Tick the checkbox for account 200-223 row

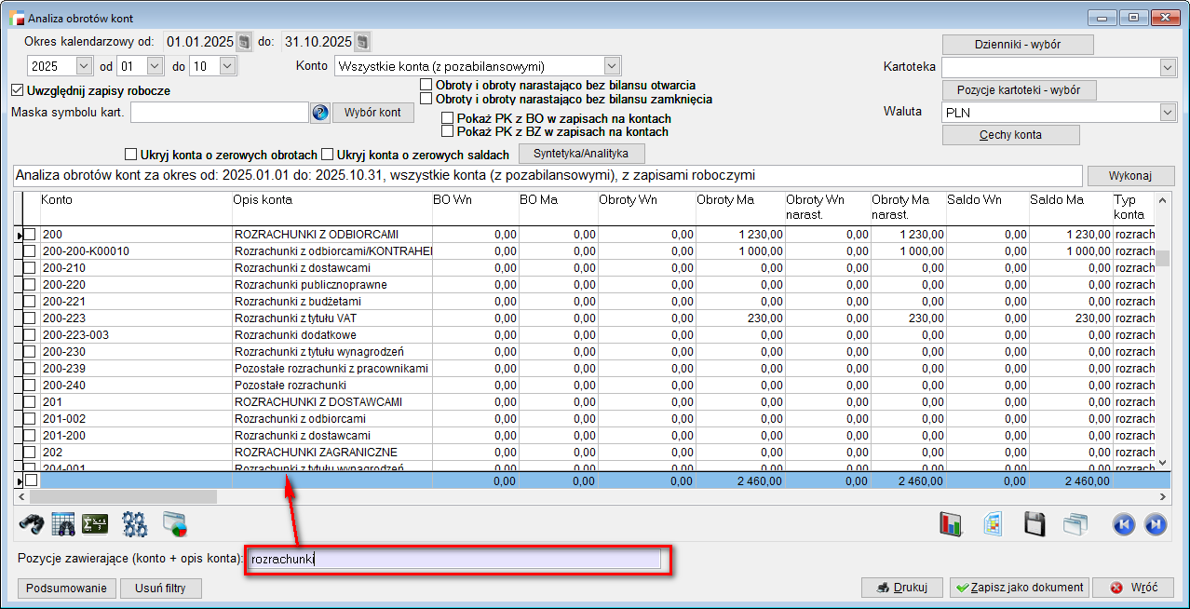tap(30, 318)
